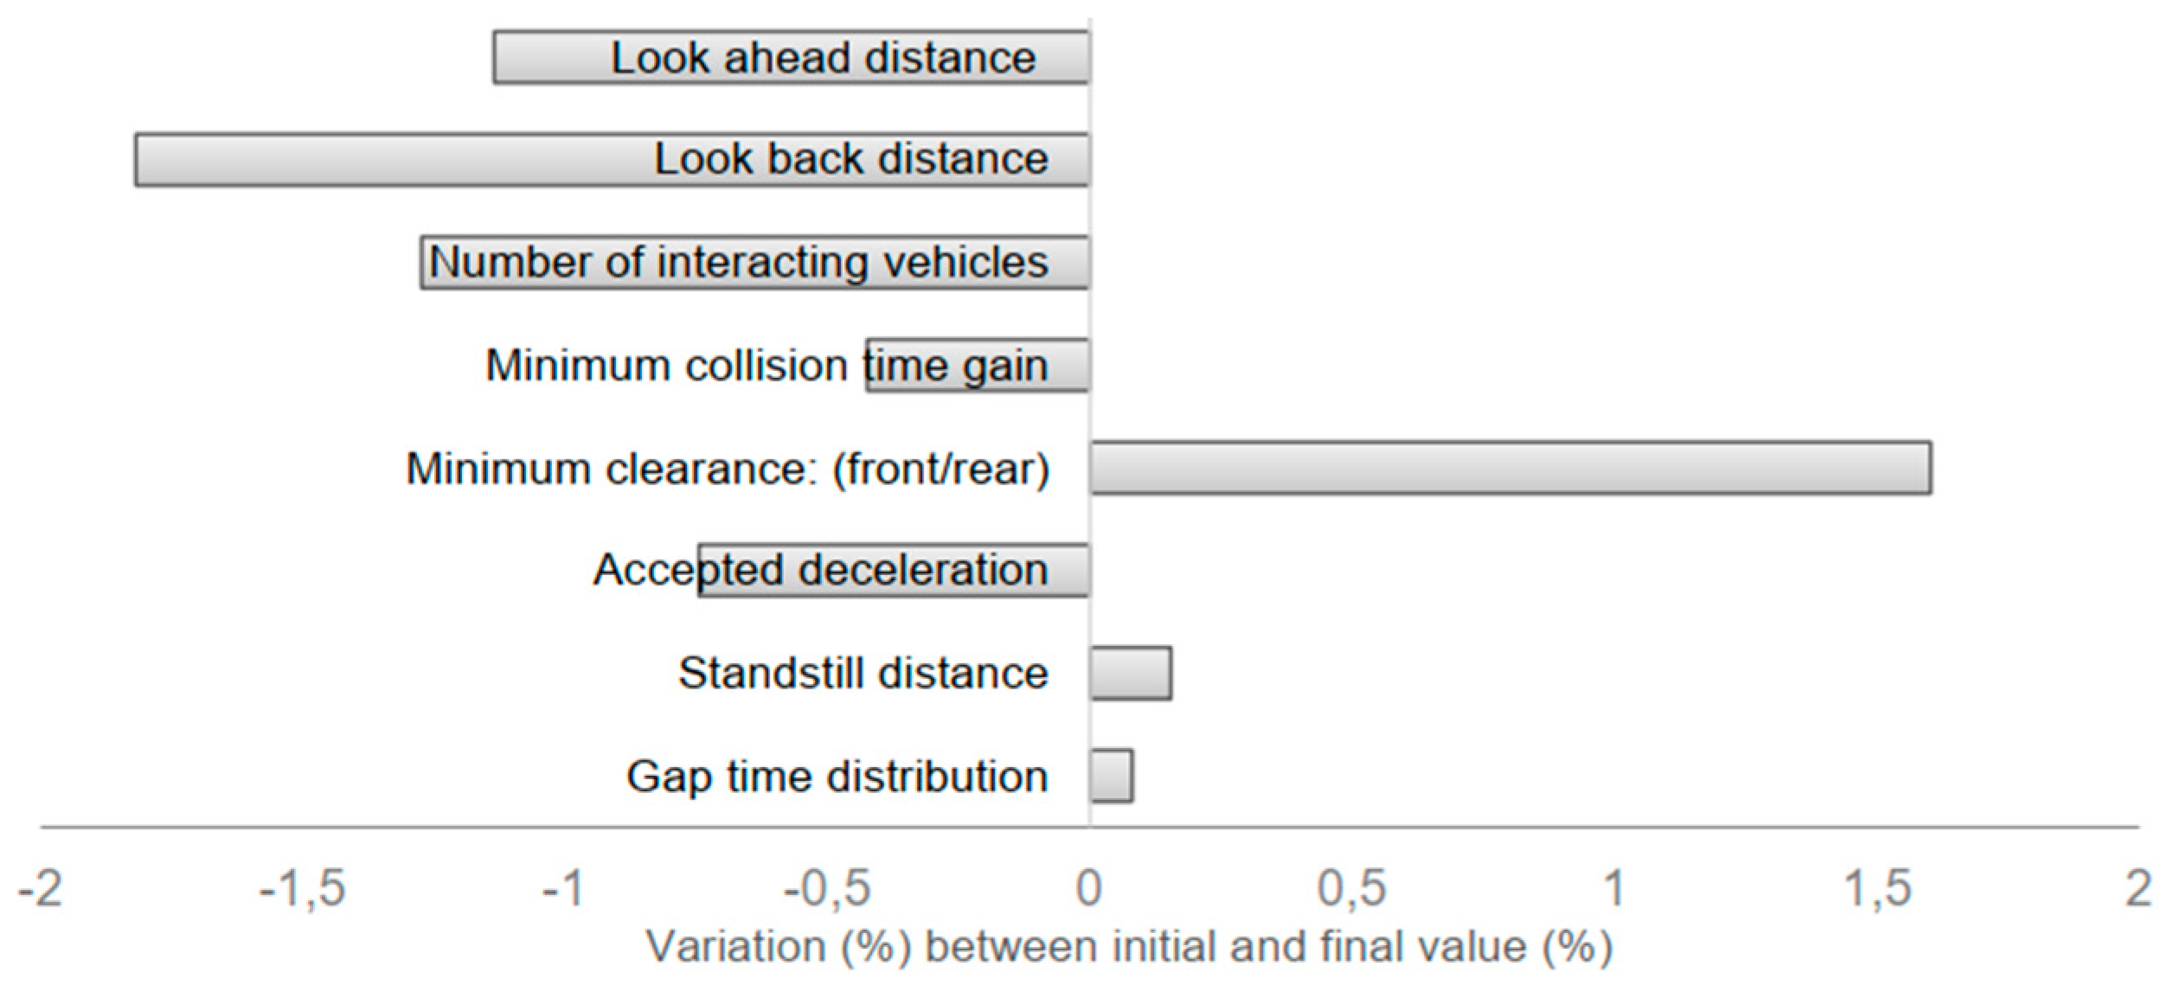This screenshot has height=985, width=2161.
Task: Click the "Standstill distance" label text
Action: (x=862, y=674)
